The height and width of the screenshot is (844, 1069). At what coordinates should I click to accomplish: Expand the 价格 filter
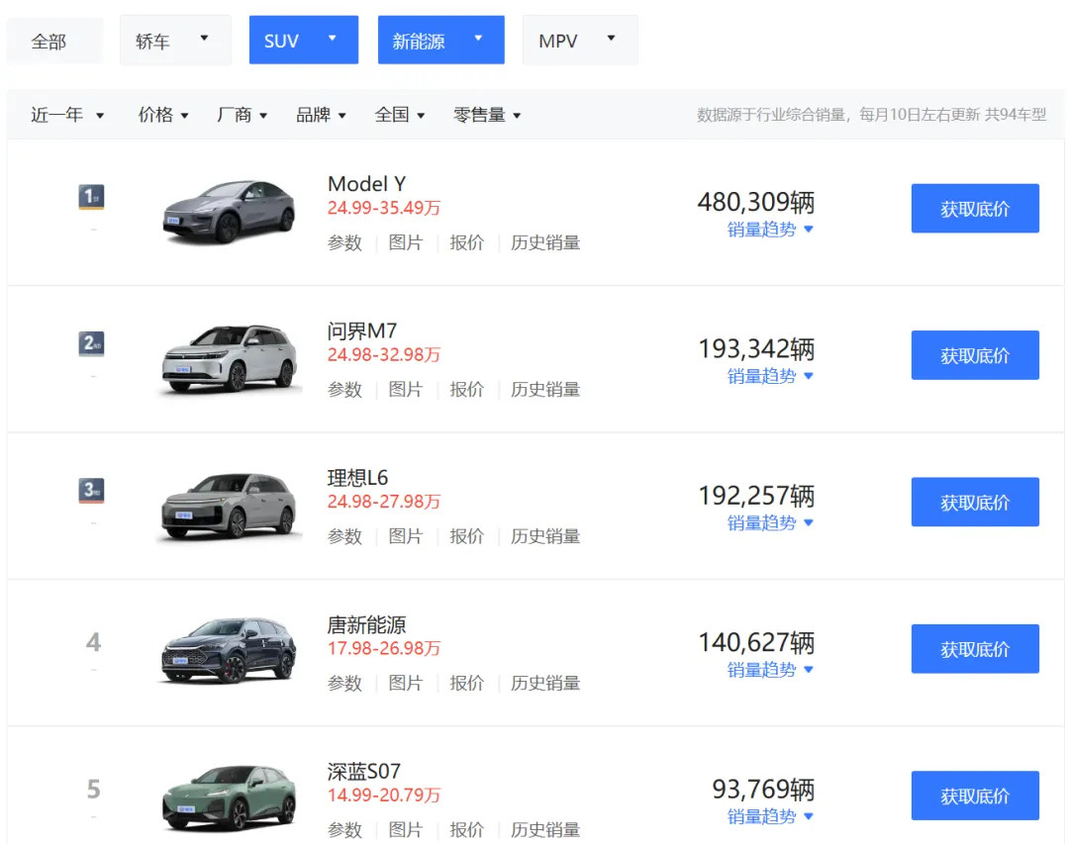pyautogui.click(x=163, y=115)
